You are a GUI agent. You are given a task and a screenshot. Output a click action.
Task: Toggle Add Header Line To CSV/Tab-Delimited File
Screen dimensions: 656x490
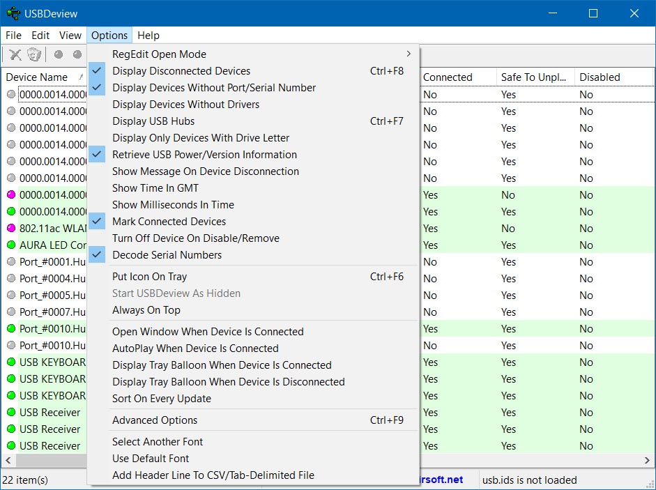[253, 475]
